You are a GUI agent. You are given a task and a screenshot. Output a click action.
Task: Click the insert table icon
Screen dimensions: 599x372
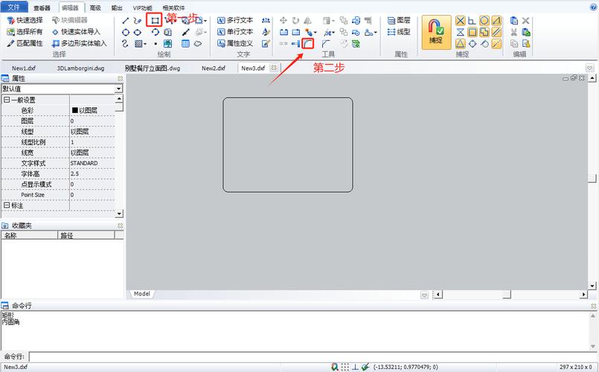point(186,44)
